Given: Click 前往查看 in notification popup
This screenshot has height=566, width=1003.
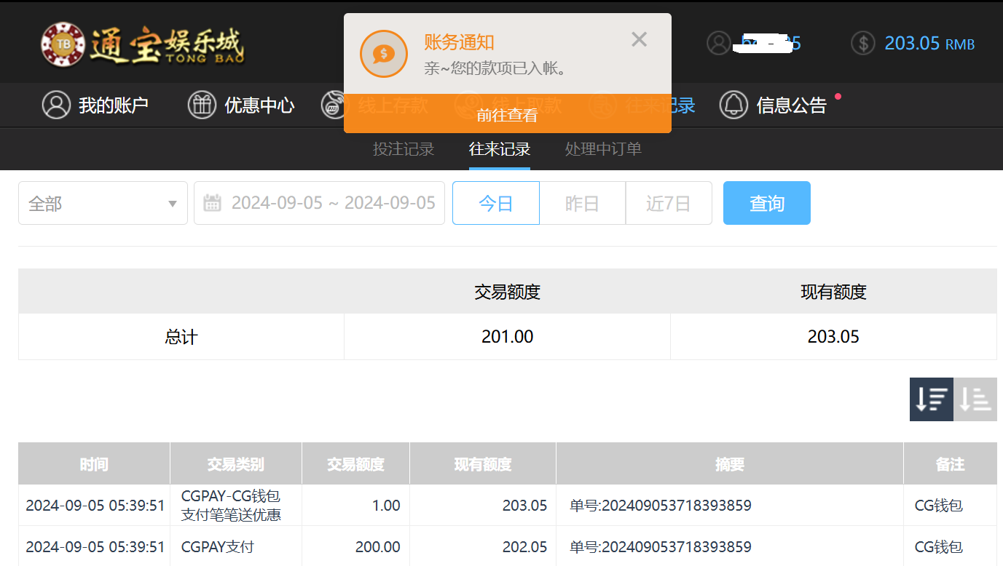Looking at the screenshot, I should tap(507, 115).
